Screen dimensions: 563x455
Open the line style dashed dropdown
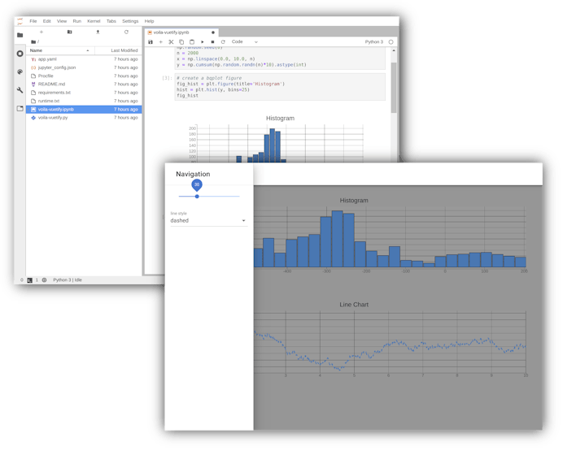click(208, 220)
